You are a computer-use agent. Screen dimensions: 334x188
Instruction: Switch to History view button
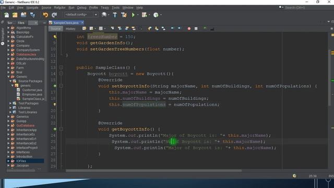70,29
